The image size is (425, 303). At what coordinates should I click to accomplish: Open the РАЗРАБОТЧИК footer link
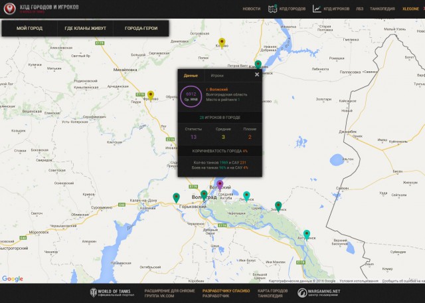[x=216, y=296]
